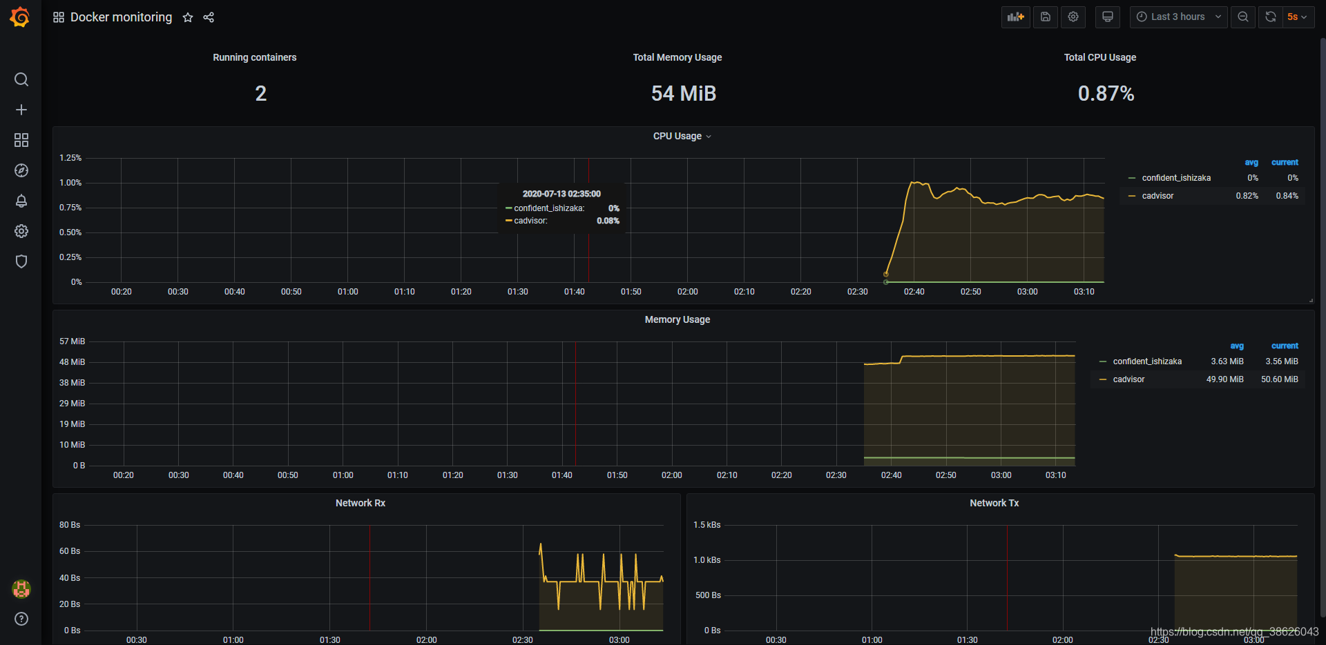Toggle confident_ishizaka series in CPU Usage legend
Screen dimensions: 1326x645
[1176, 178]
